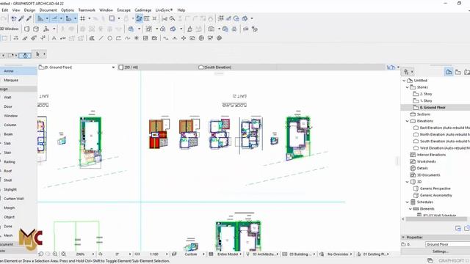
Task: Click the Circle tool icon
Action: [x=109, y=38]
